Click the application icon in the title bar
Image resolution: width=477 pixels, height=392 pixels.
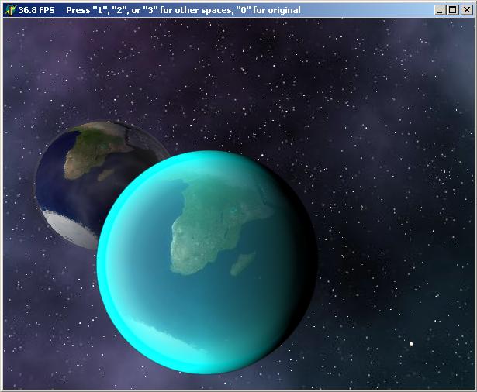(x=10, y=10)
